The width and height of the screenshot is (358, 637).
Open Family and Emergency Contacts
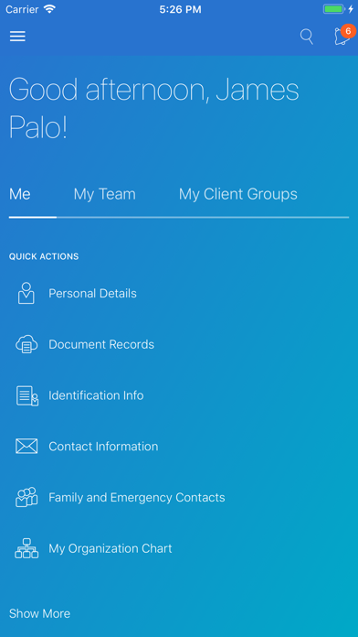tap(137, 497)
